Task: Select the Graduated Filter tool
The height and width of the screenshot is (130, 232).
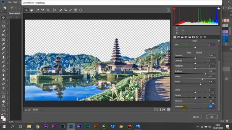Action: click(75, 10)
